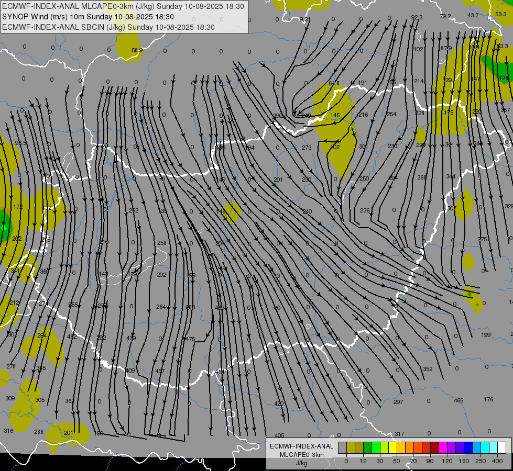
Task: Click the map value 465
Action: pos(459,400)
